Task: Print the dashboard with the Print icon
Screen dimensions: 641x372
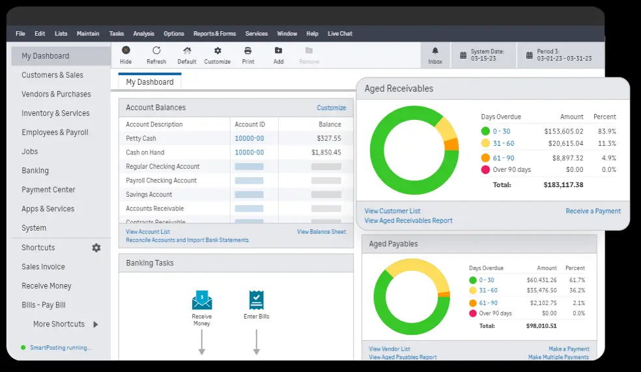Action: point(248,51)
